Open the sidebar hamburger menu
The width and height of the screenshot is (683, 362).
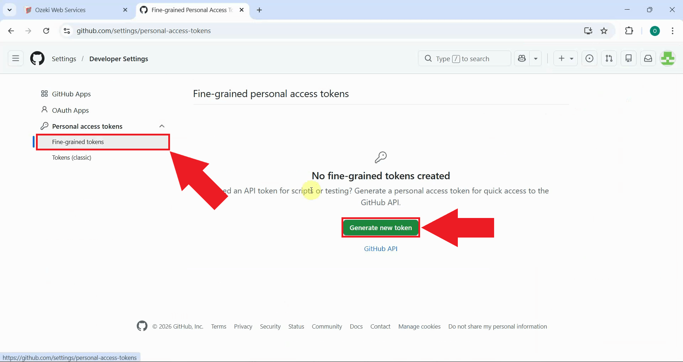click(x=15, y=58)
